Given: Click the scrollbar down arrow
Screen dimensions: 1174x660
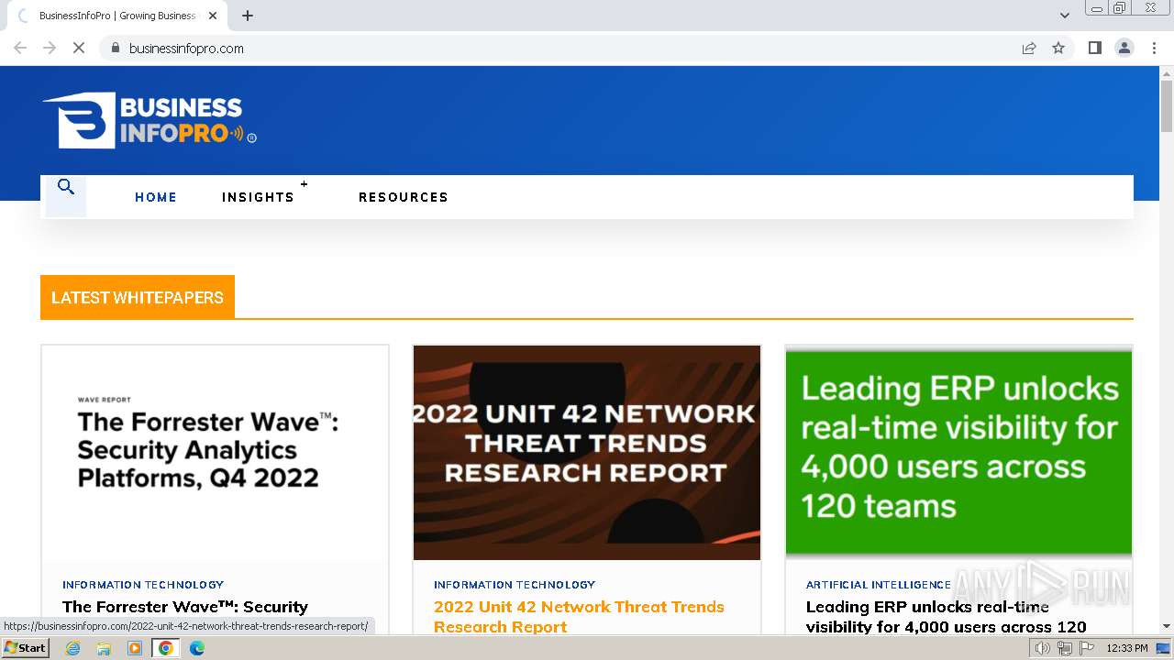Looking at the screenshot, I should coord(1167,626).
